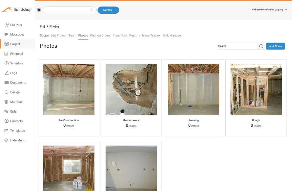The height and width of the screenshot is (191, 292).
Task: Click the Bids sidebar label
Action: pos(13,111)
